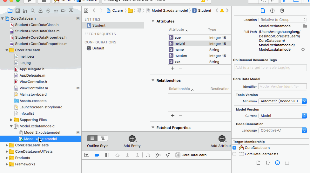This screenshot has height=173, width=310.
Task: Open the Report navigator icon
Action: [71, 10]
